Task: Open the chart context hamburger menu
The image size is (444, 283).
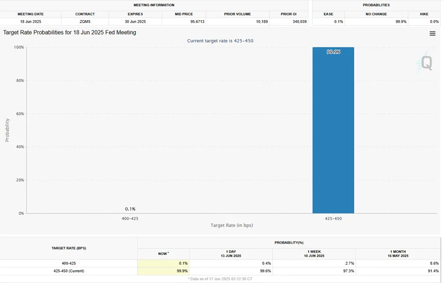Action: (x=433, y=33)
